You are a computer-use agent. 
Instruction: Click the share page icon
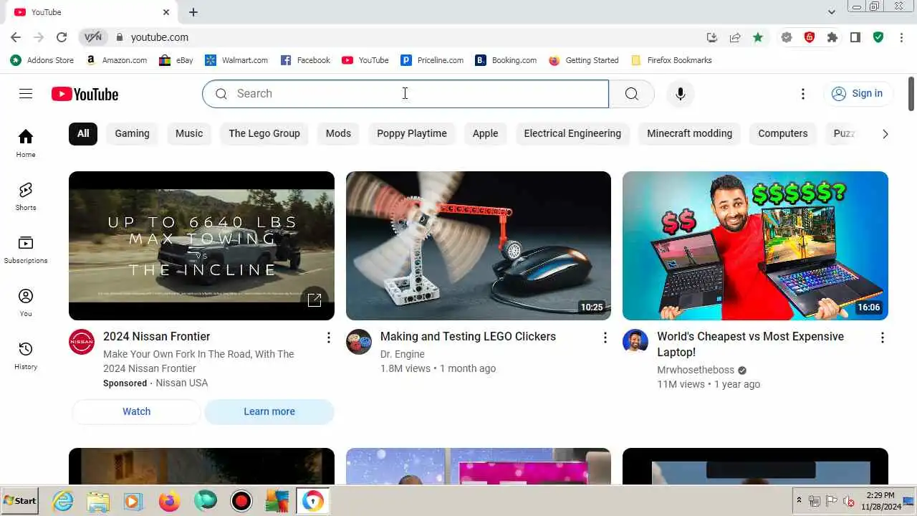tap(735, 37)
